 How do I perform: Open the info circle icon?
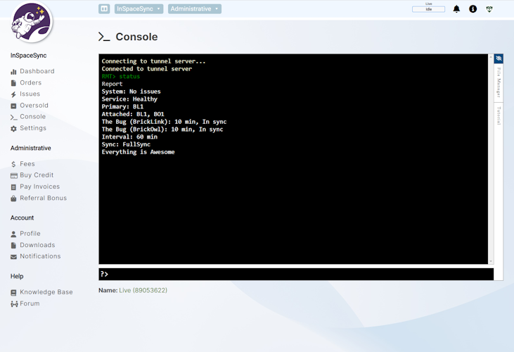473,9
